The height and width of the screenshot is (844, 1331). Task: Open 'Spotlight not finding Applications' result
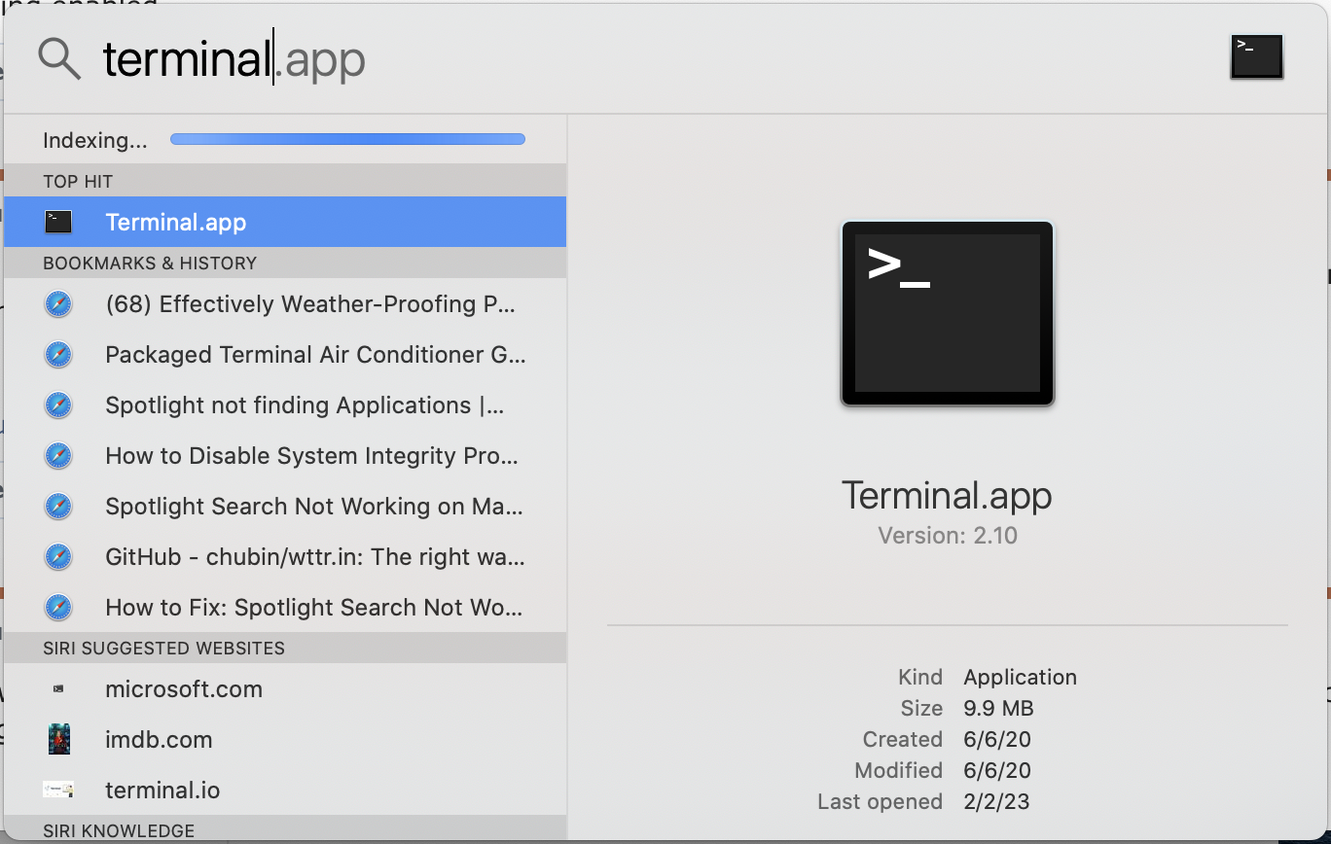click(285, 405)
